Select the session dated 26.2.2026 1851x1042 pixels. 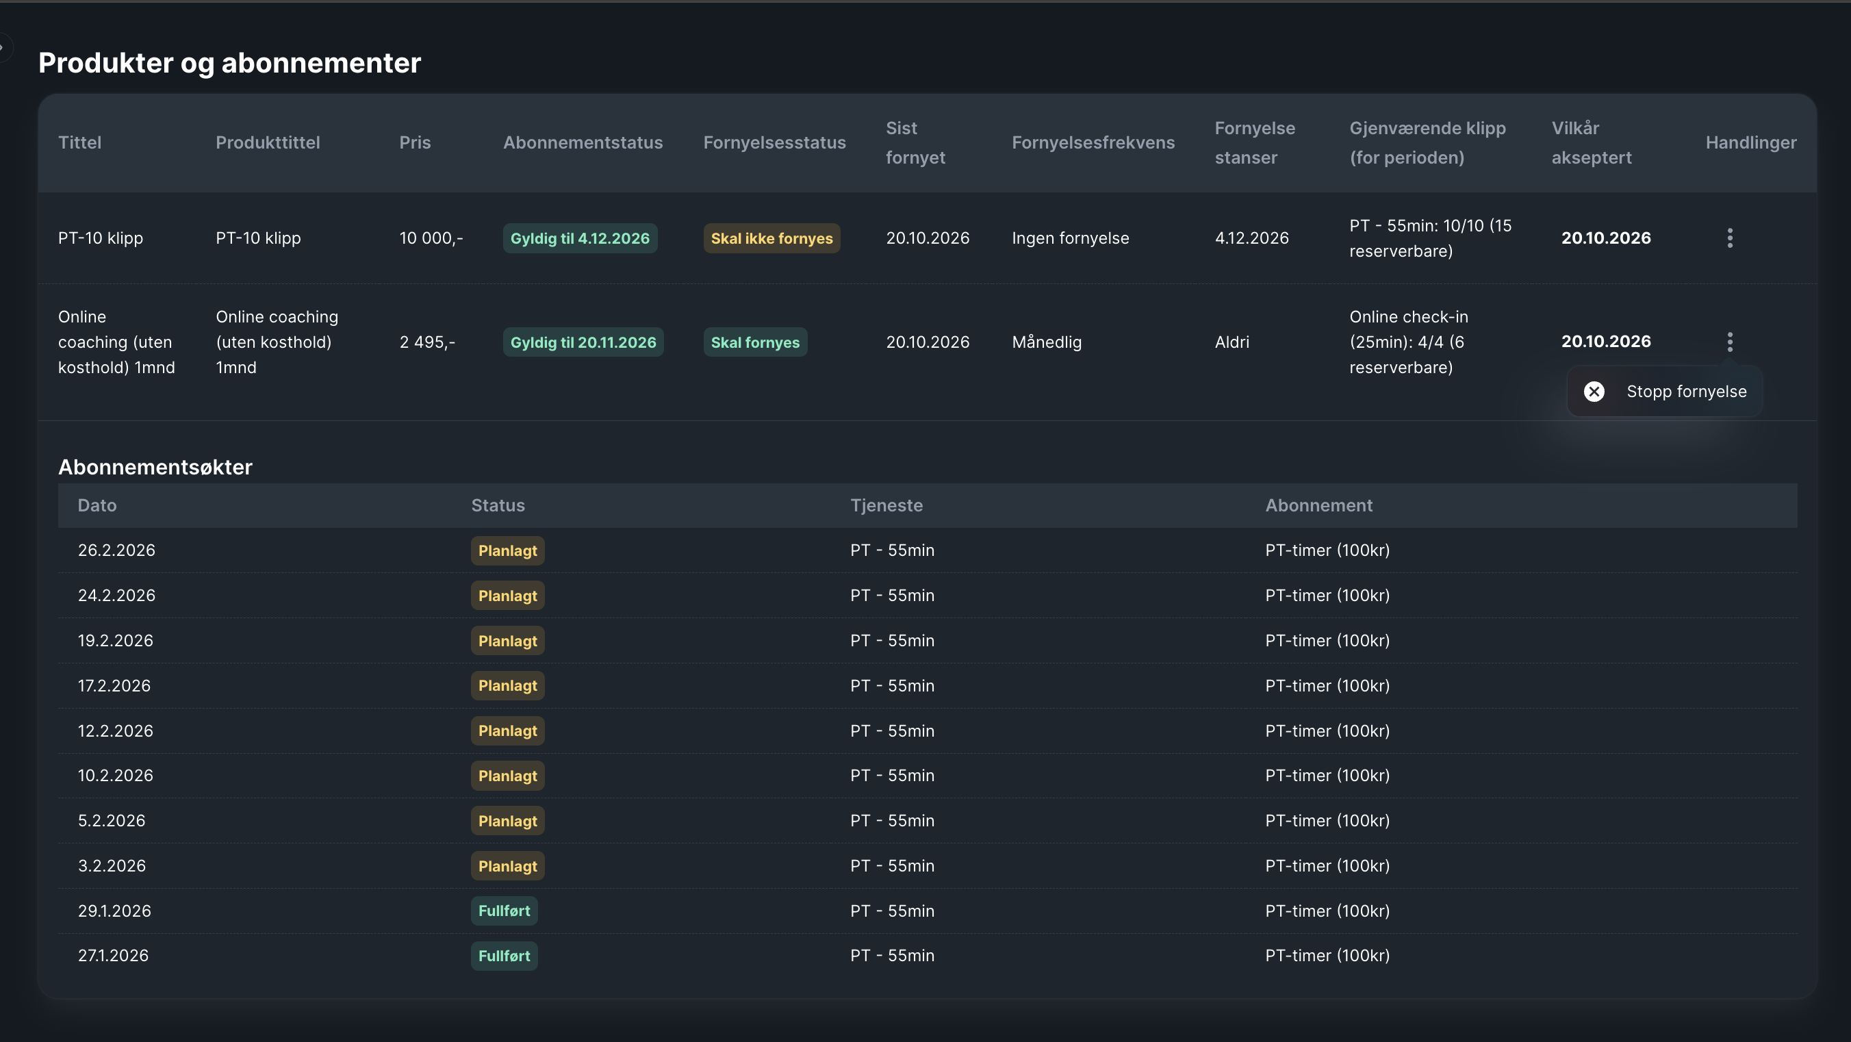928,550
